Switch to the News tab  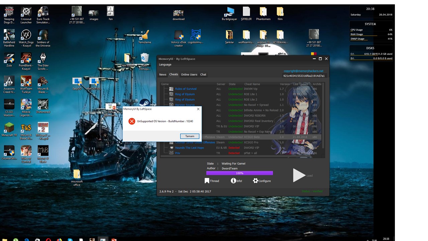point(163,75)
